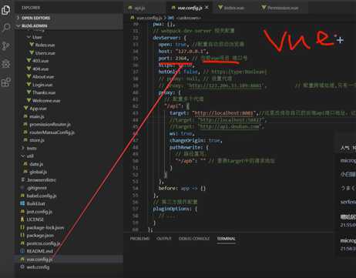Viewport: 356px width, 278px height.
Task: Open main.js in the explorer
Action: pos(37,116)
